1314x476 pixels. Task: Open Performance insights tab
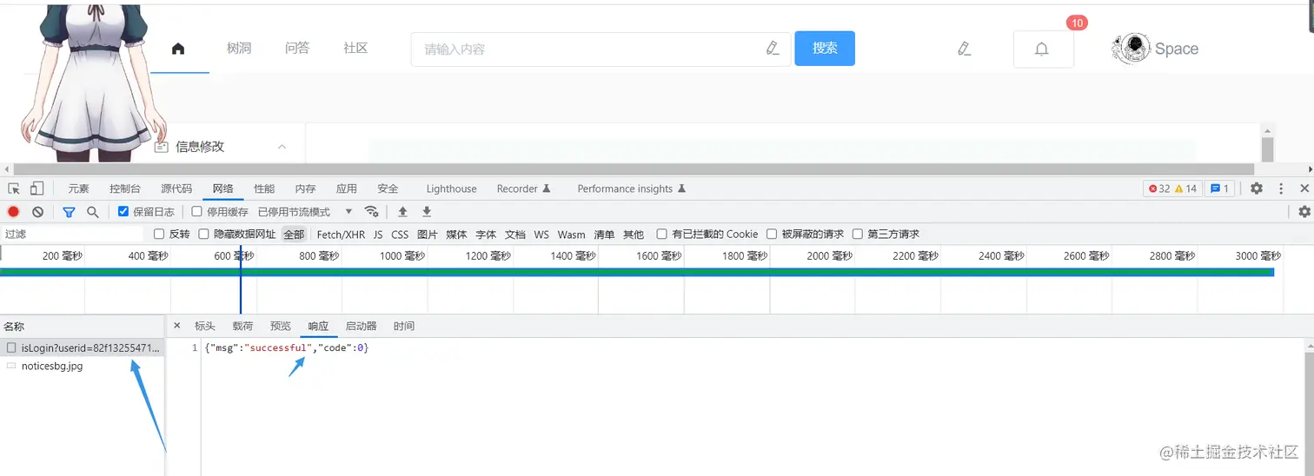tap(632, 188)
